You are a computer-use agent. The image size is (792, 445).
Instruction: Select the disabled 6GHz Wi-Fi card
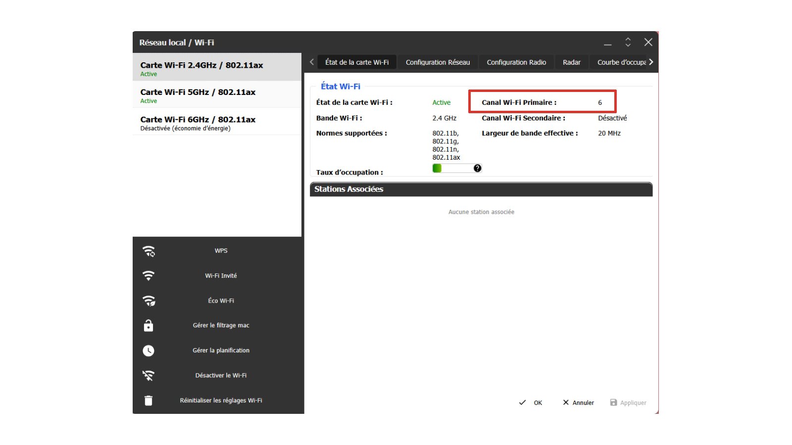(x=217, y=122)
